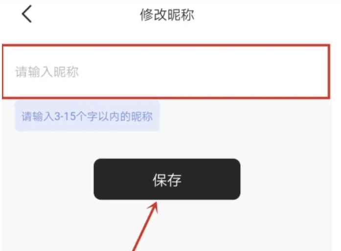Save the nickname with the black button

pos(167,179)
